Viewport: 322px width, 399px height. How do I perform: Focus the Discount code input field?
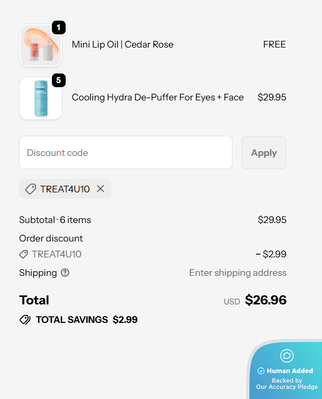(126, 153)
